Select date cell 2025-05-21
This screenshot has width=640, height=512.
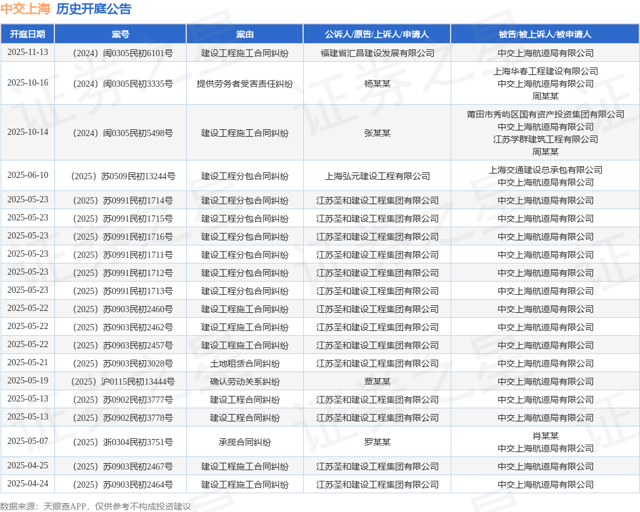coord(27,362)
